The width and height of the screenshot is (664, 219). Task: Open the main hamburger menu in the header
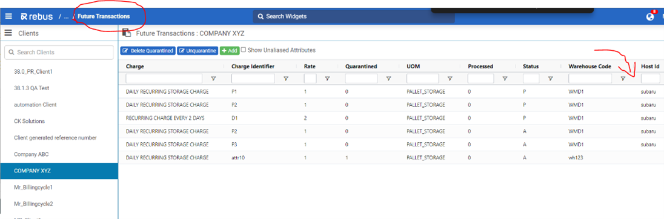[x=8, y=16]
